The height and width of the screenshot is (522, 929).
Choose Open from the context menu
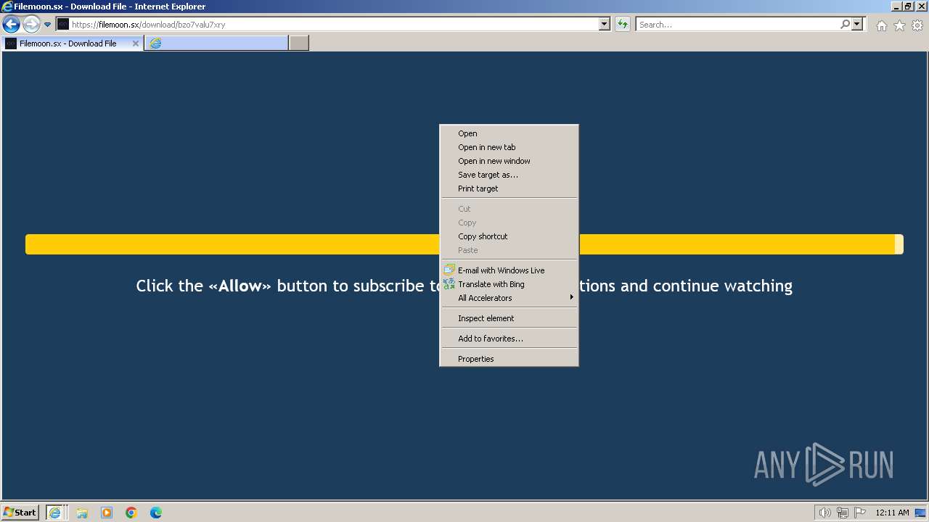coord(509,133)
